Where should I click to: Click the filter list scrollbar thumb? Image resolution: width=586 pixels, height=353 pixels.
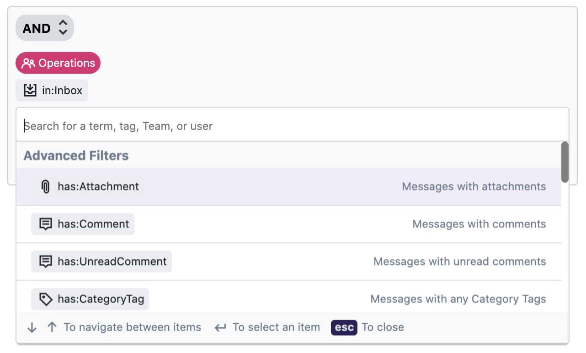tap(565, 162)
